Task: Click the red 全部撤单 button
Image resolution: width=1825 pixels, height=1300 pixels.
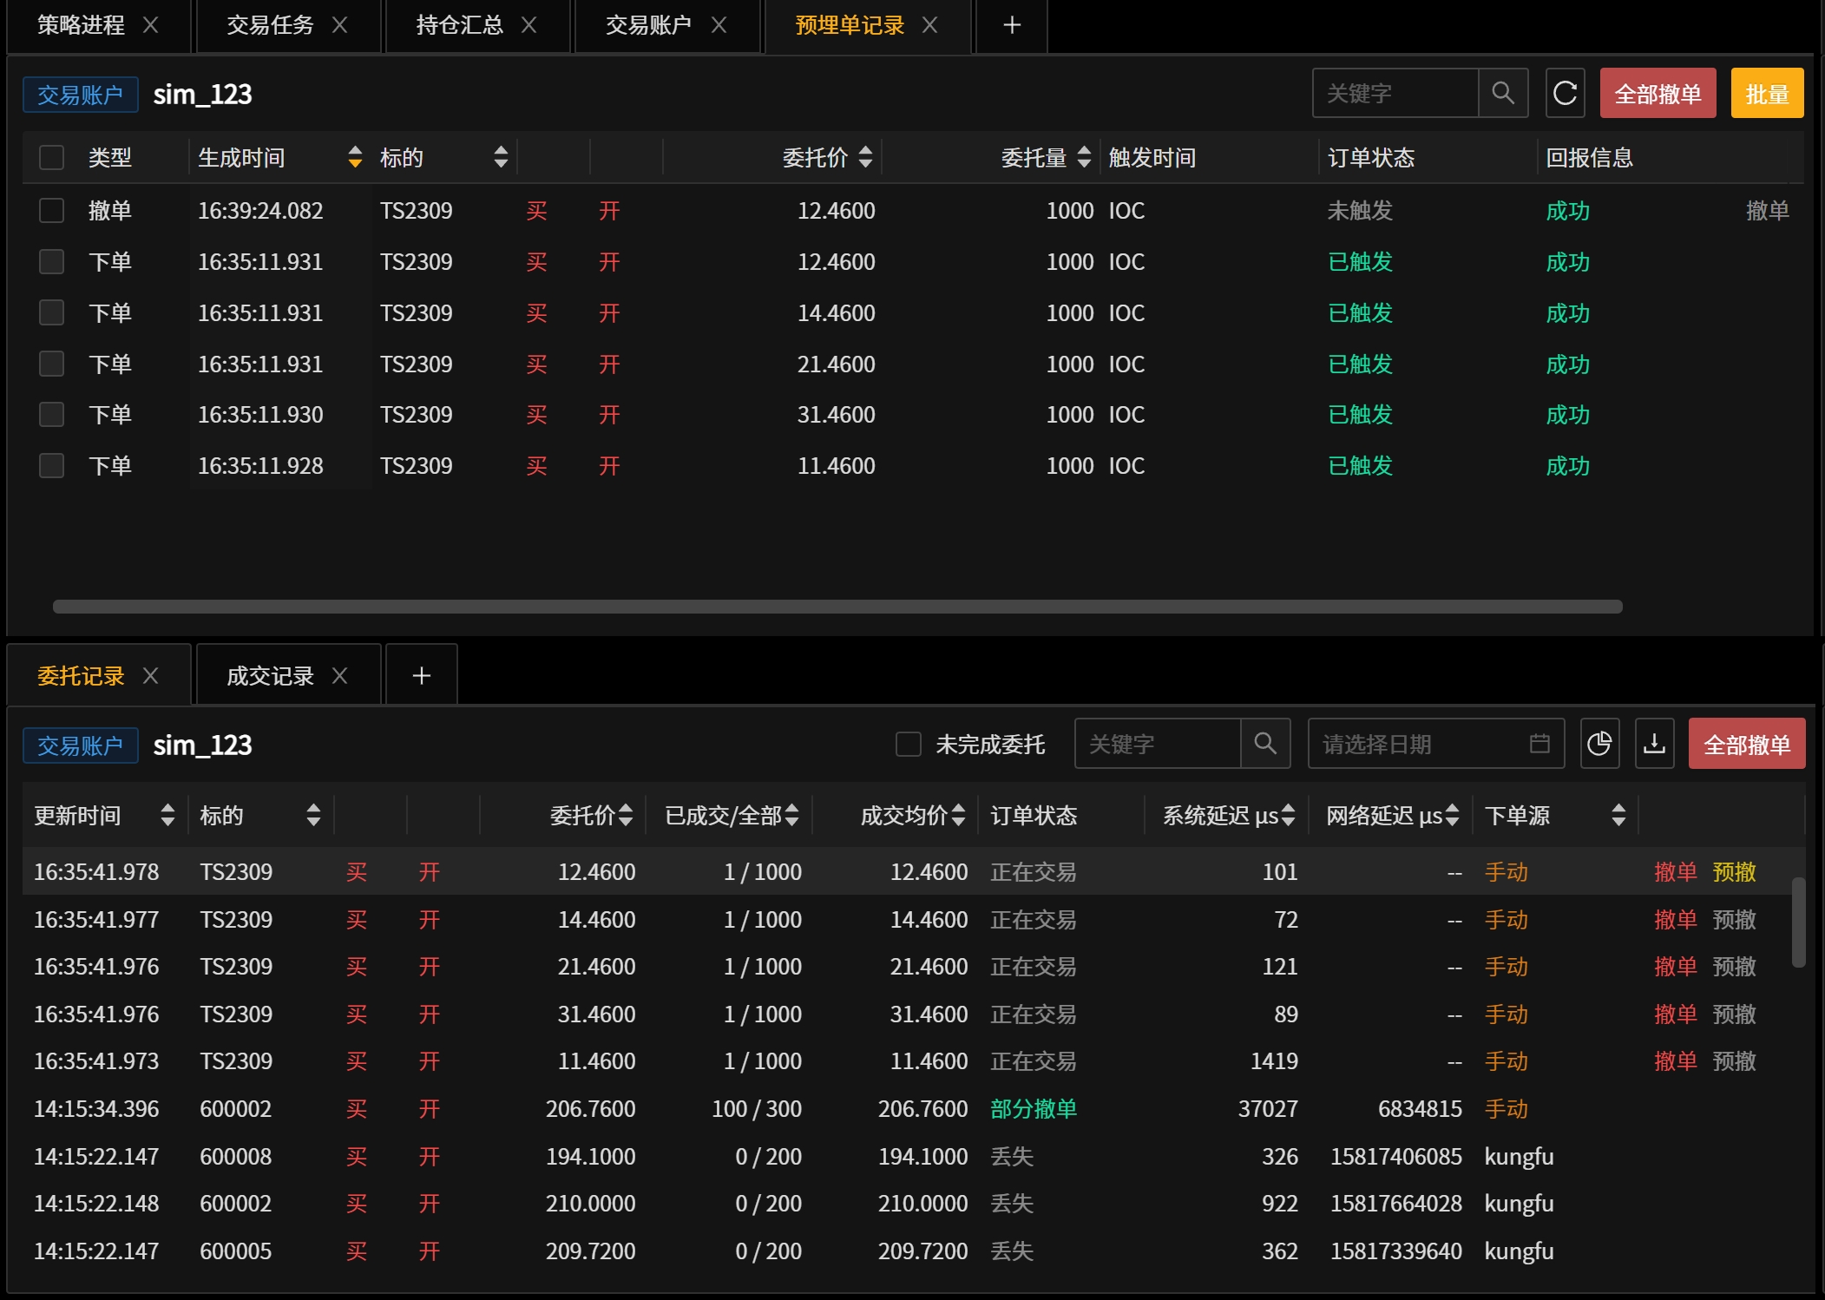Action: click(x=1657, y=93)
